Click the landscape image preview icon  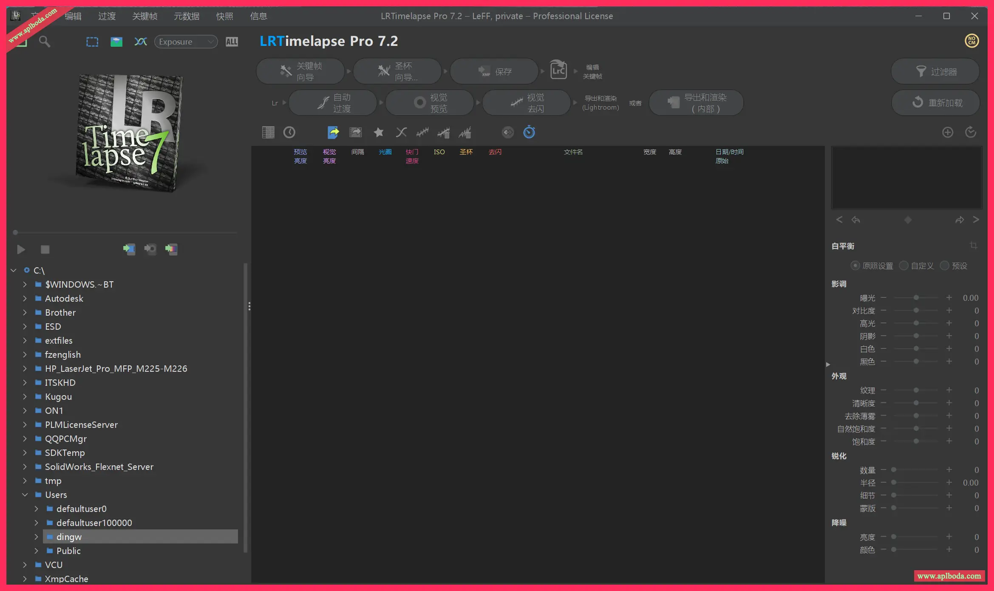click(116, 42)
